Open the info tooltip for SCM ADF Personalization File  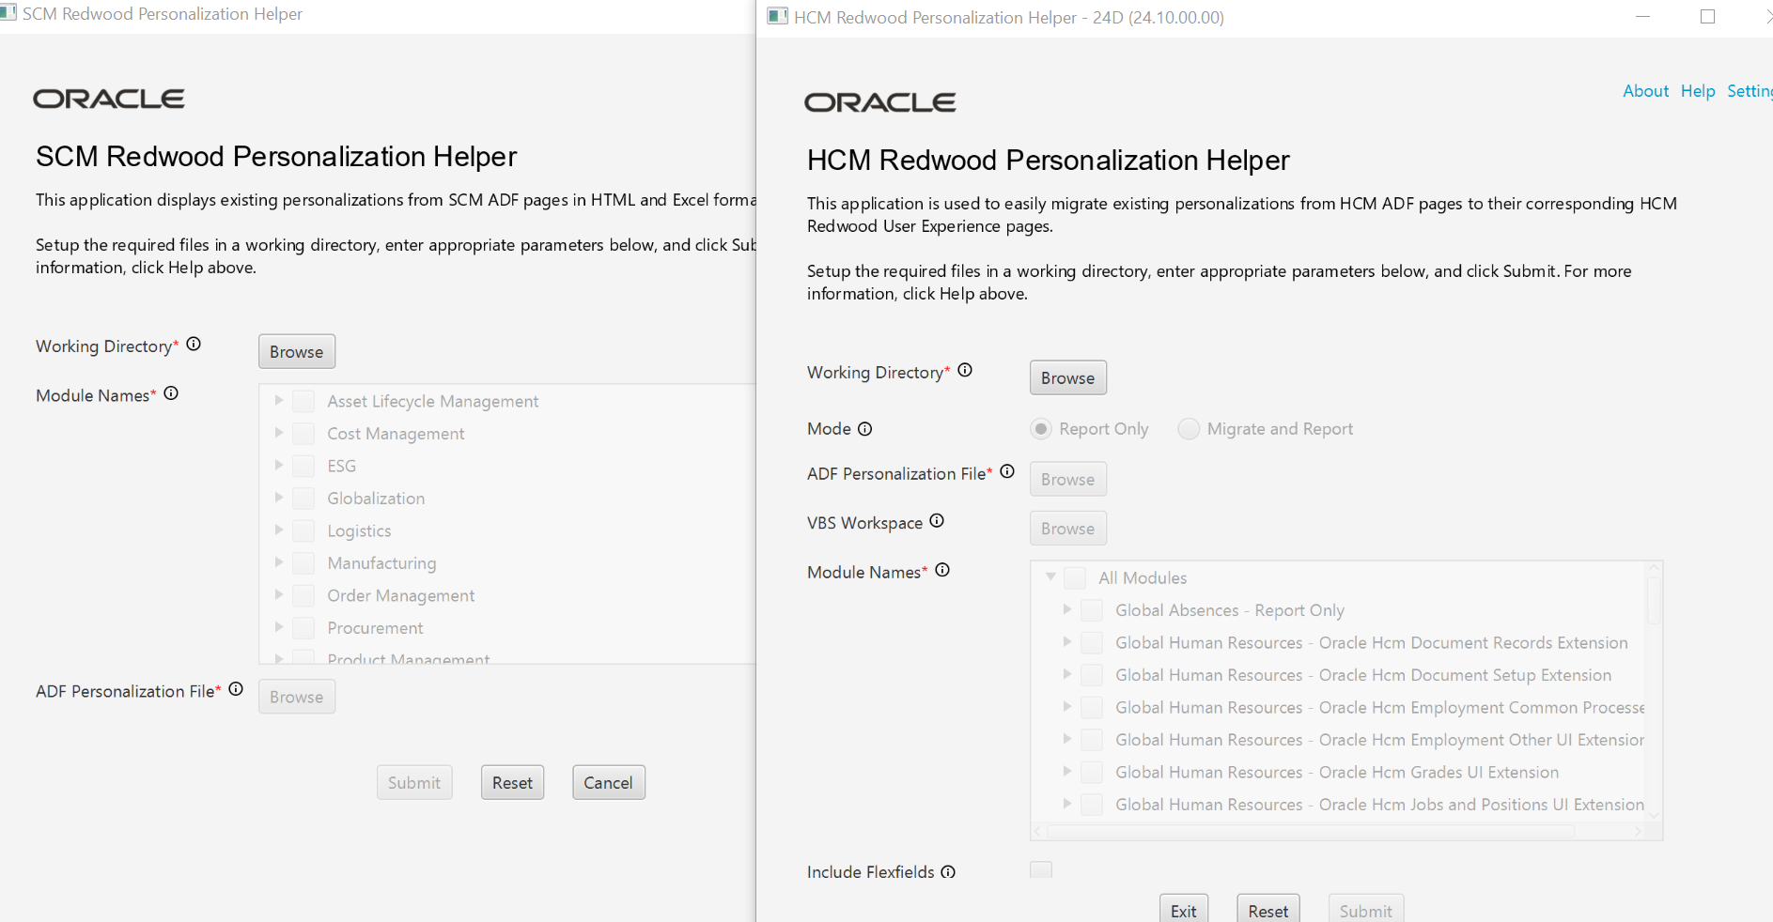pos(236,688)
